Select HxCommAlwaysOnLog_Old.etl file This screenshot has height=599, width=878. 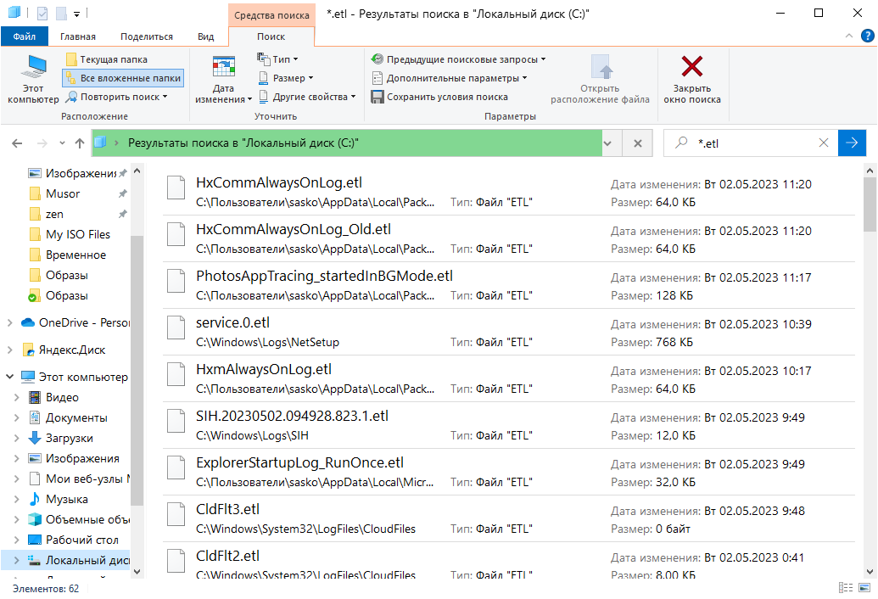tap(508, 238)
